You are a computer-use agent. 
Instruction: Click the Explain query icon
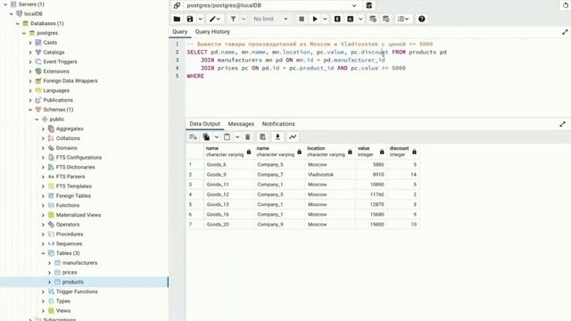click(x=337, y=19)
